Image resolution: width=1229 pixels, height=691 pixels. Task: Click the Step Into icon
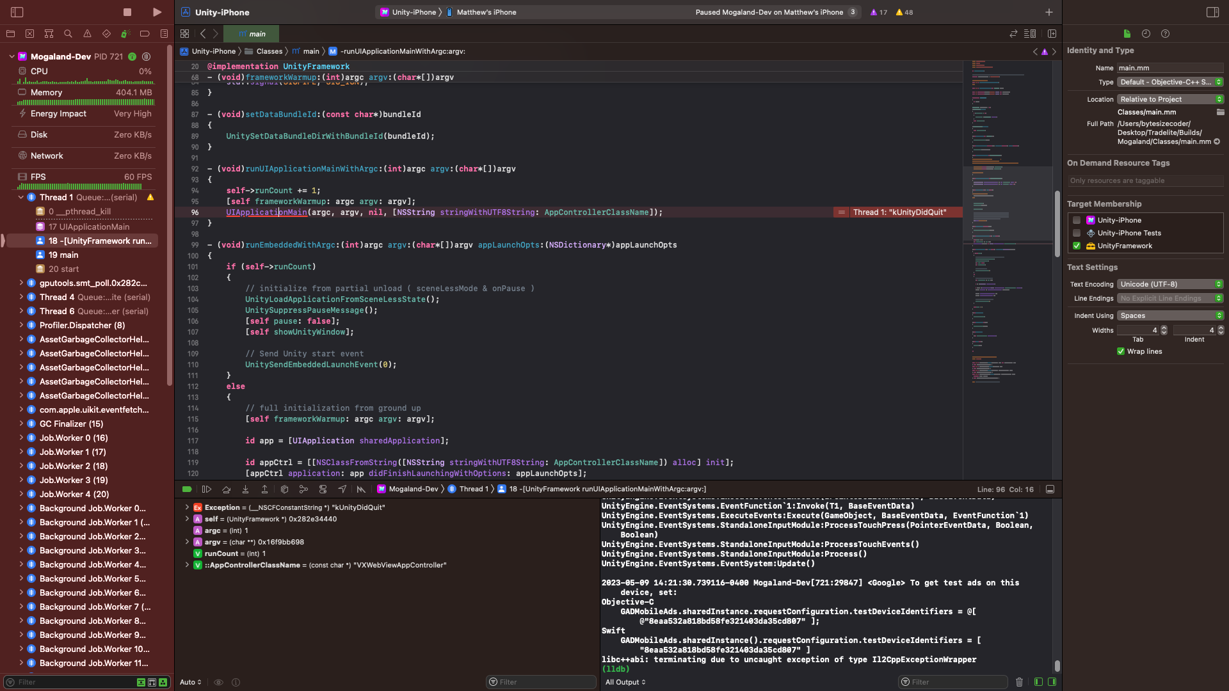pos(245,489)
